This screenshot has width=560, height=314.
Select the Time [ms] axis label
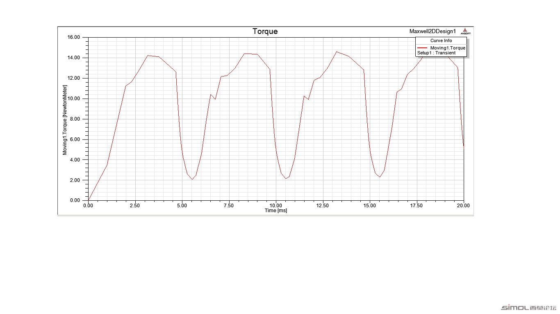click(276, 210)
